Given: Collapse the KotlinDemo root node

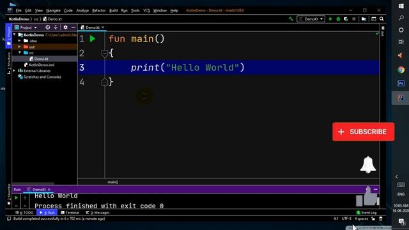Looking at the screenshot, I should (15, 34).
